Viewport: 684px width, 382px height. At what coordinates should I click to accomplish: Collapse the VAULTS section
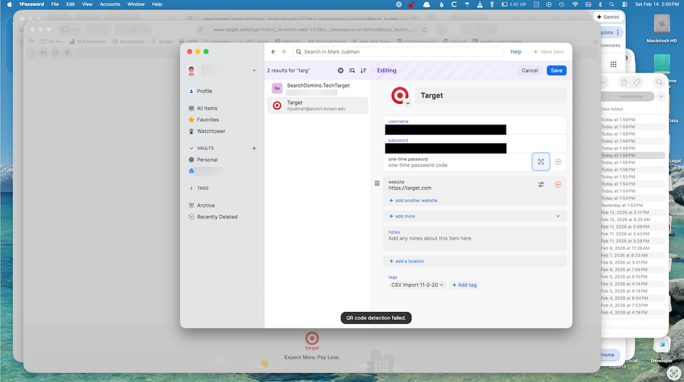point(192,148)
